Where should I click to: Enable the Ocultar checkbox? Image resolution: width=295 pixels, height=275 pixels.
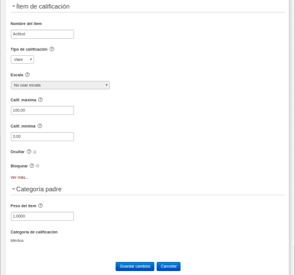[x=35, y=152]
